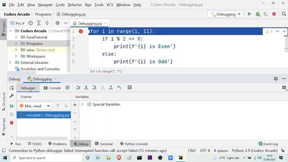Open Debug panel settings gear
This screenshot has height=162, width=288.
[276, 79]
